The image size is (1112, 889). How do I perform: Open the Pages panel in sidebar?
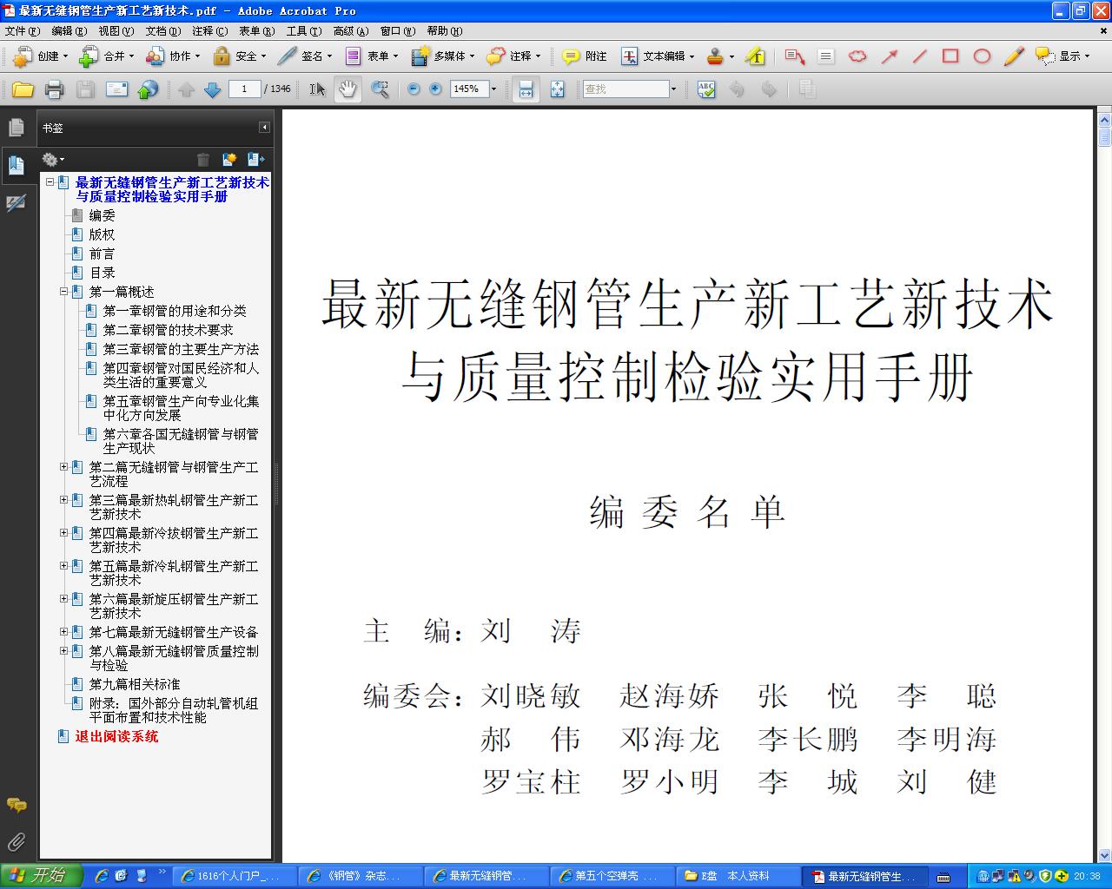click(x=17, y=128)
